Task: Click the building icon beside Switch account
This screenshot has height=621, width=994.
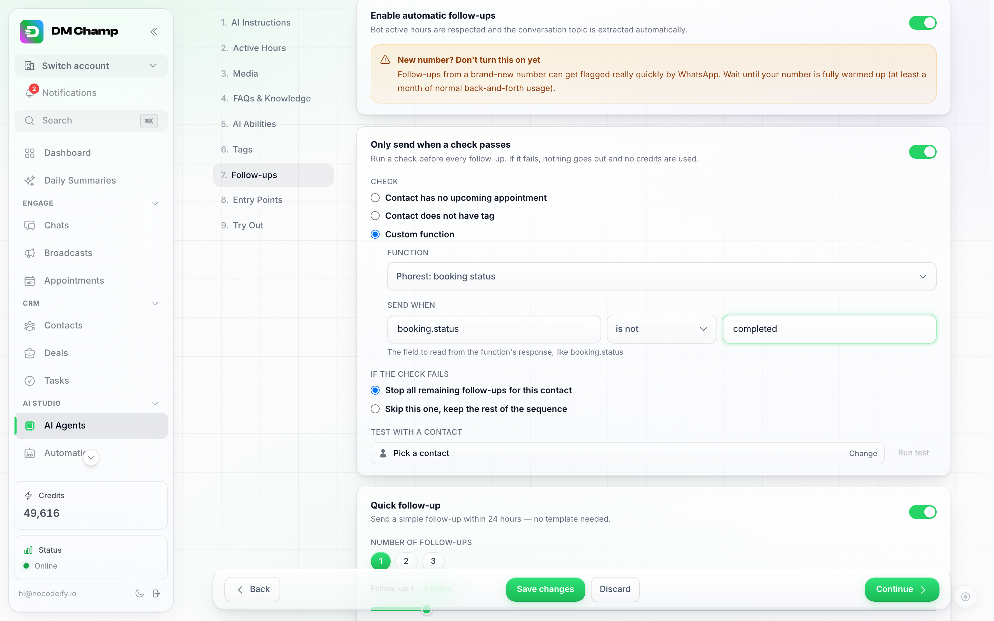Action: [x=30, y=66]
